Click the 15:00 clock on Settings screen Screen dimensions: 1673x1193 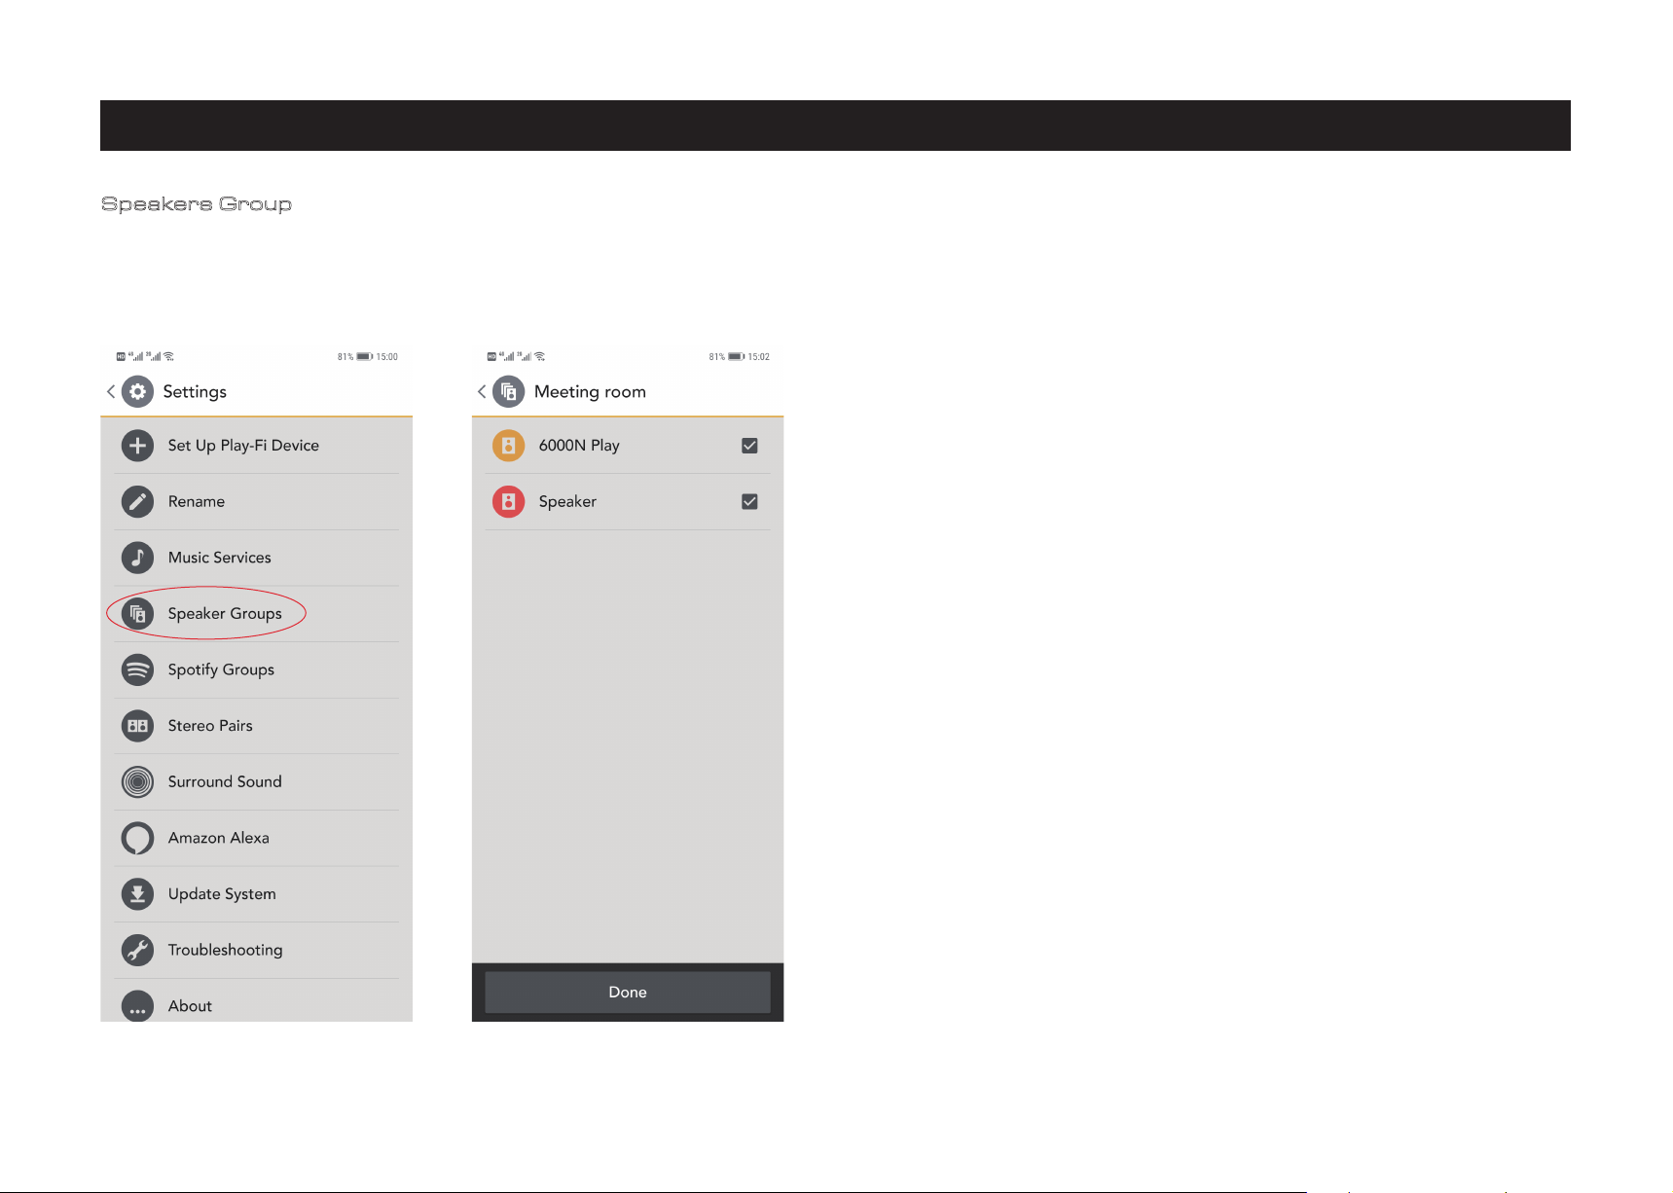(387, 356)
